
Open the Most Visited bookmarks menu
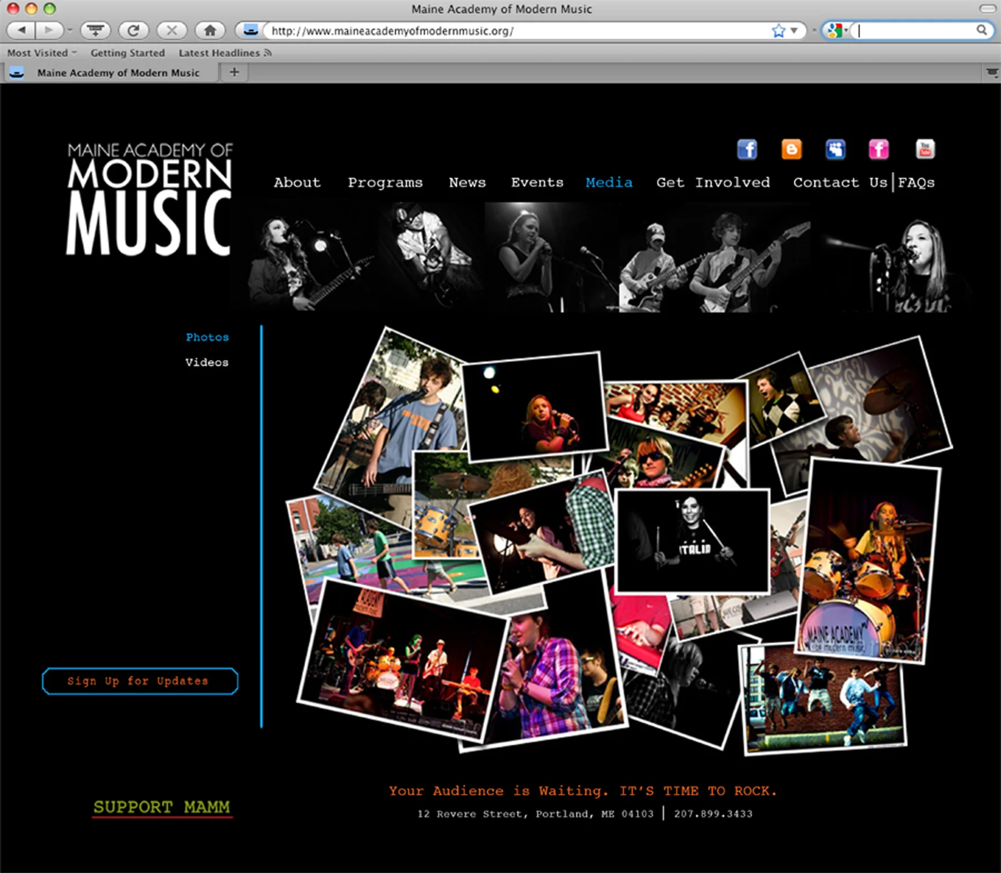point(42,53)
